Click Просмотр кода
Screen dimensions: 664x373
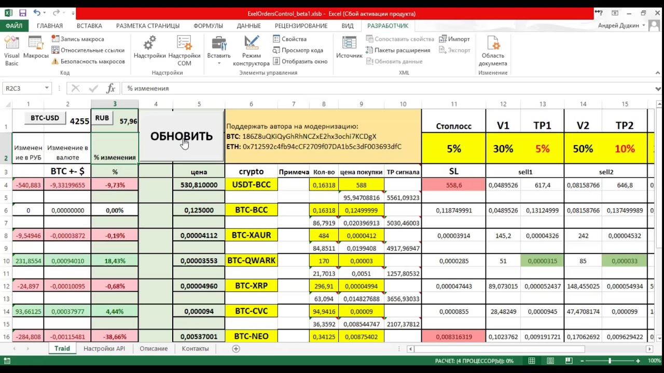tap(298, 50)
